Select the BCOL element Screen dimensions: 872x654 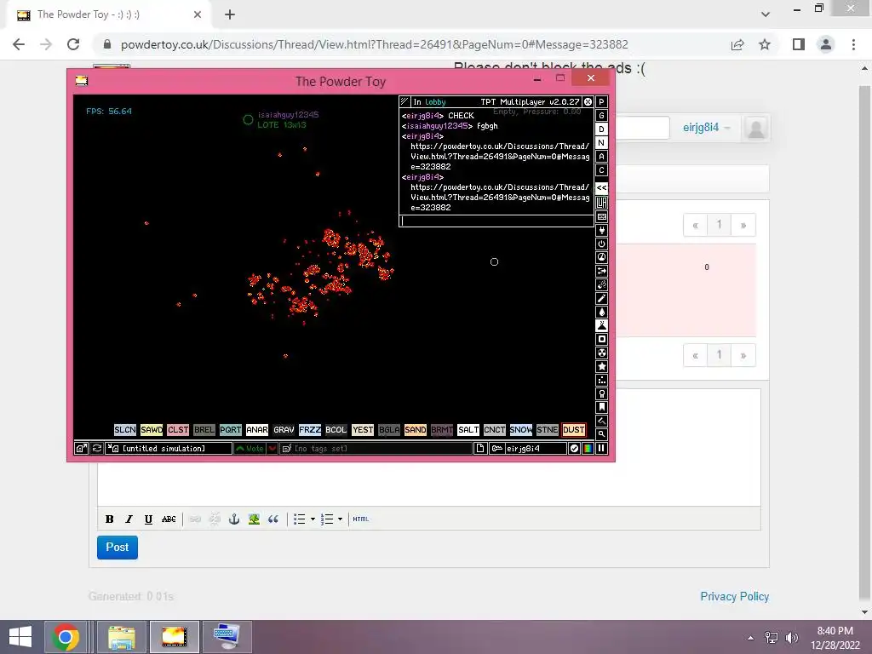click(x=336, y=430)
